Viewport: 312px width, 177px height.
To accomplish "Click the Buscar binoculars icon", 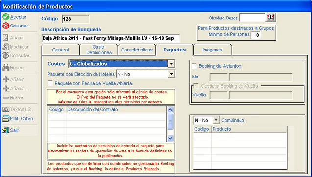I will point(6,68).
